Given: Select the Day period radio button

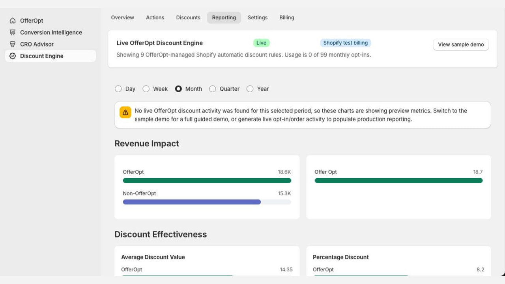Looking at the screenshot, I should [118, 89].
